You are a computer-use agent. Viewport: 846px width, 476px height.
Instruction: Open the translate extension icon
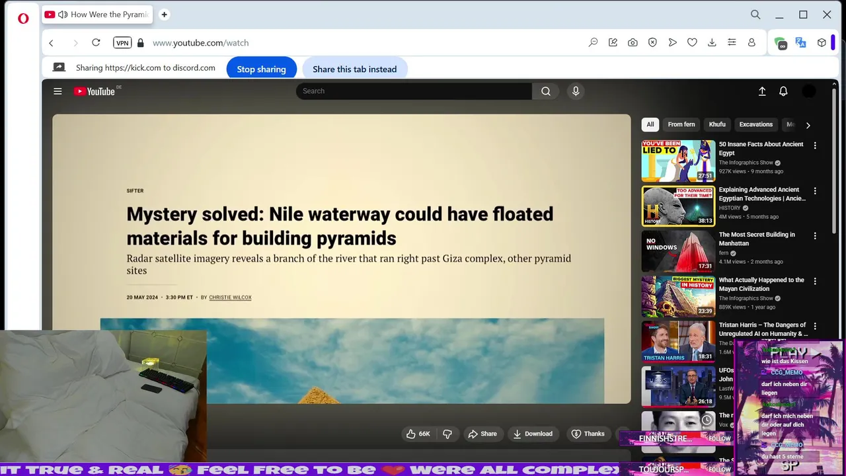(800, 42)
